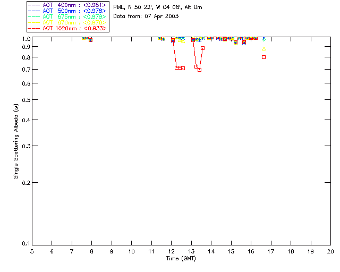340x272 pixels.
Task: Select the y-axis tick label 0.7
Action: (26, 70)
